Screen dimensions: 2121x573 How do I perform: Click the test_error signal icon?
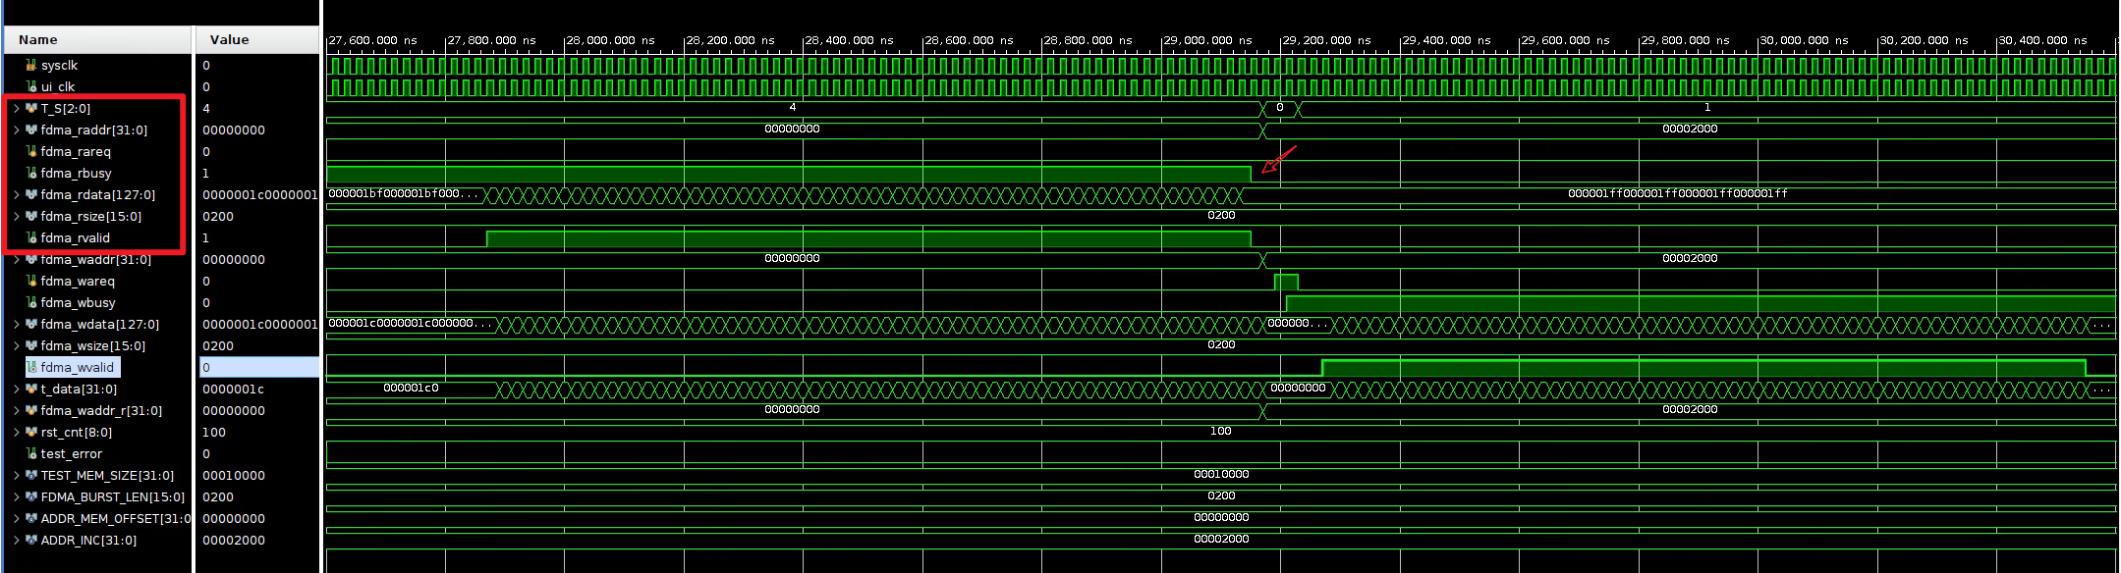(x=31, y=453)
